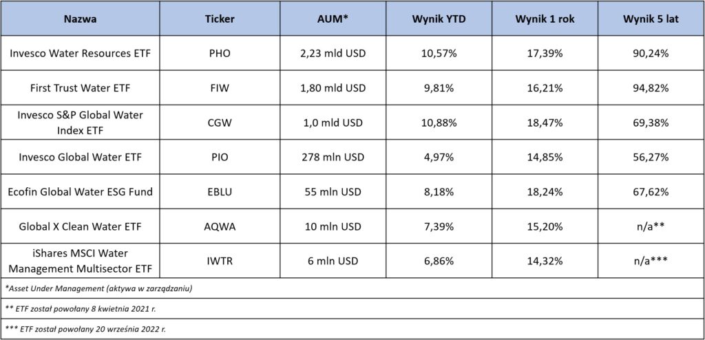
Task: Select the Ticker column header
Action: tap(220, 19)
